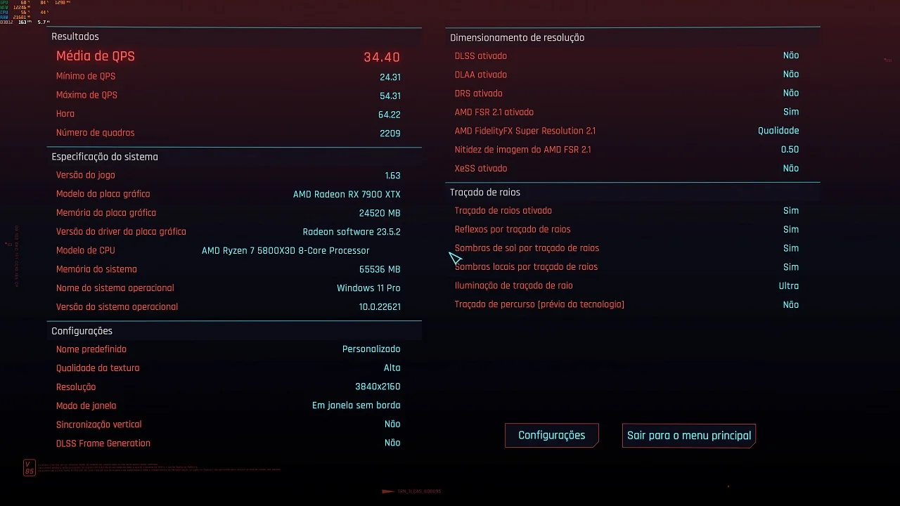Click OS version value 10.0.22621
The image size is (900, 506).
click(380, 307)
